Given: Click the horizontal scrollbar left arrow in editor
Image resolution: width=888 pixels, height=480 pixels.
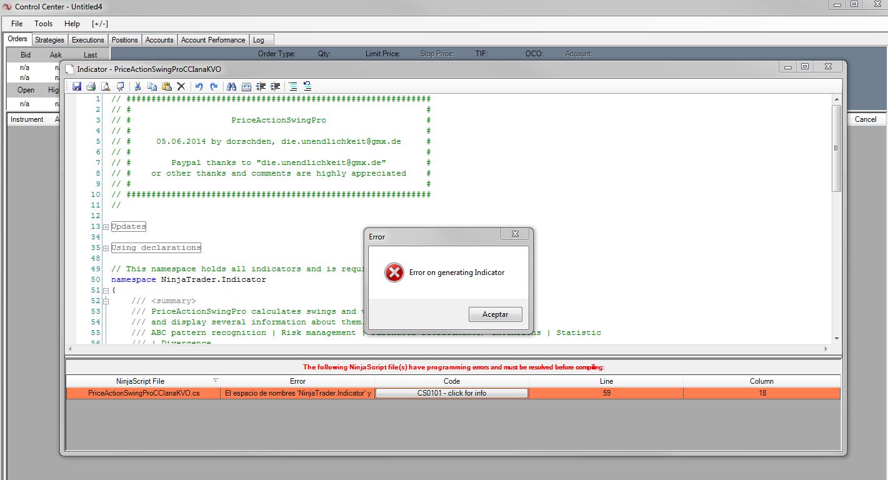Looking at the screenshot, I should [x=70, y=348].
